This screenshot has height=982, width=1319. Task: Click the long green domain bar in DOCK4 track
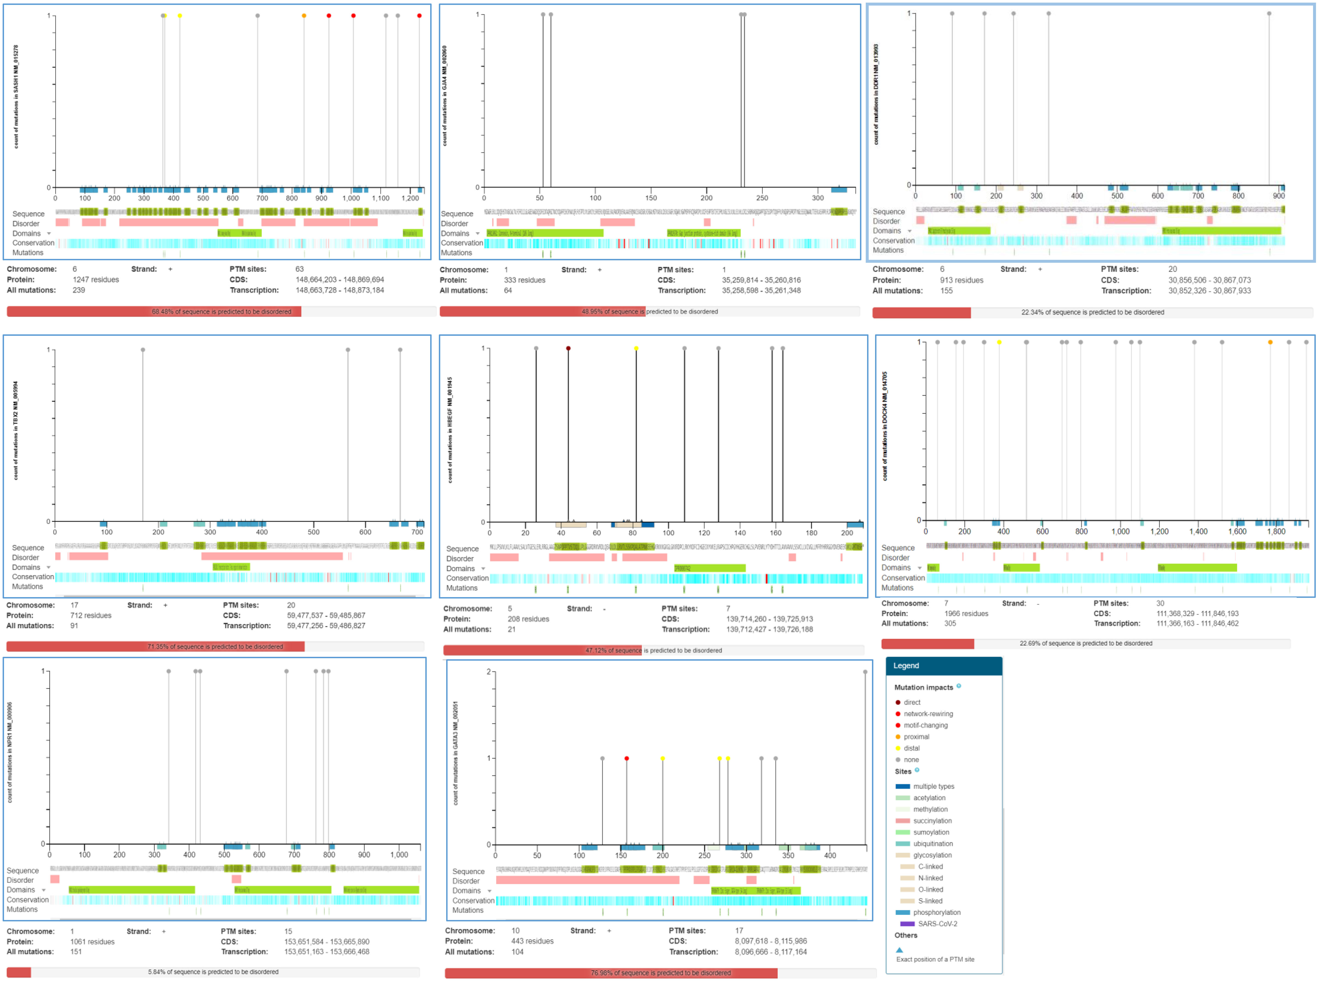coord(1197,568)
